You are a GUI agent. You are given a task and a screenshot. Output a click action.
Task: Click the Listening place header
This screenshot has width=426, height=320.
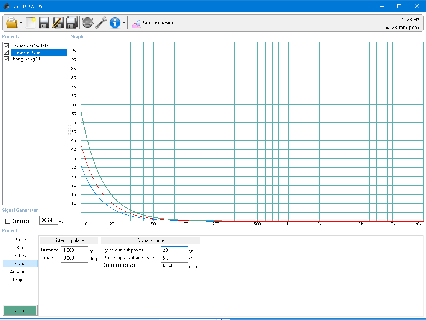pyautogui.click(x=69, y=240)
